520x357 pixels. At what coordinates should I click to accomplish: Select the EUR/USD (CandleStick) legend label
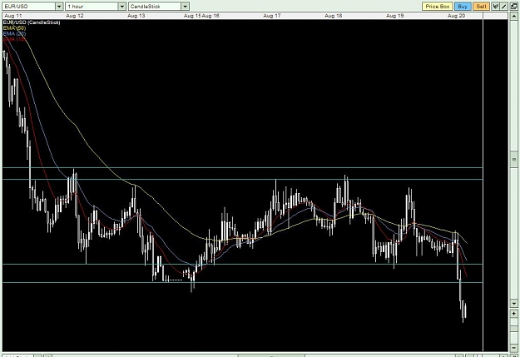coord(32,22)
